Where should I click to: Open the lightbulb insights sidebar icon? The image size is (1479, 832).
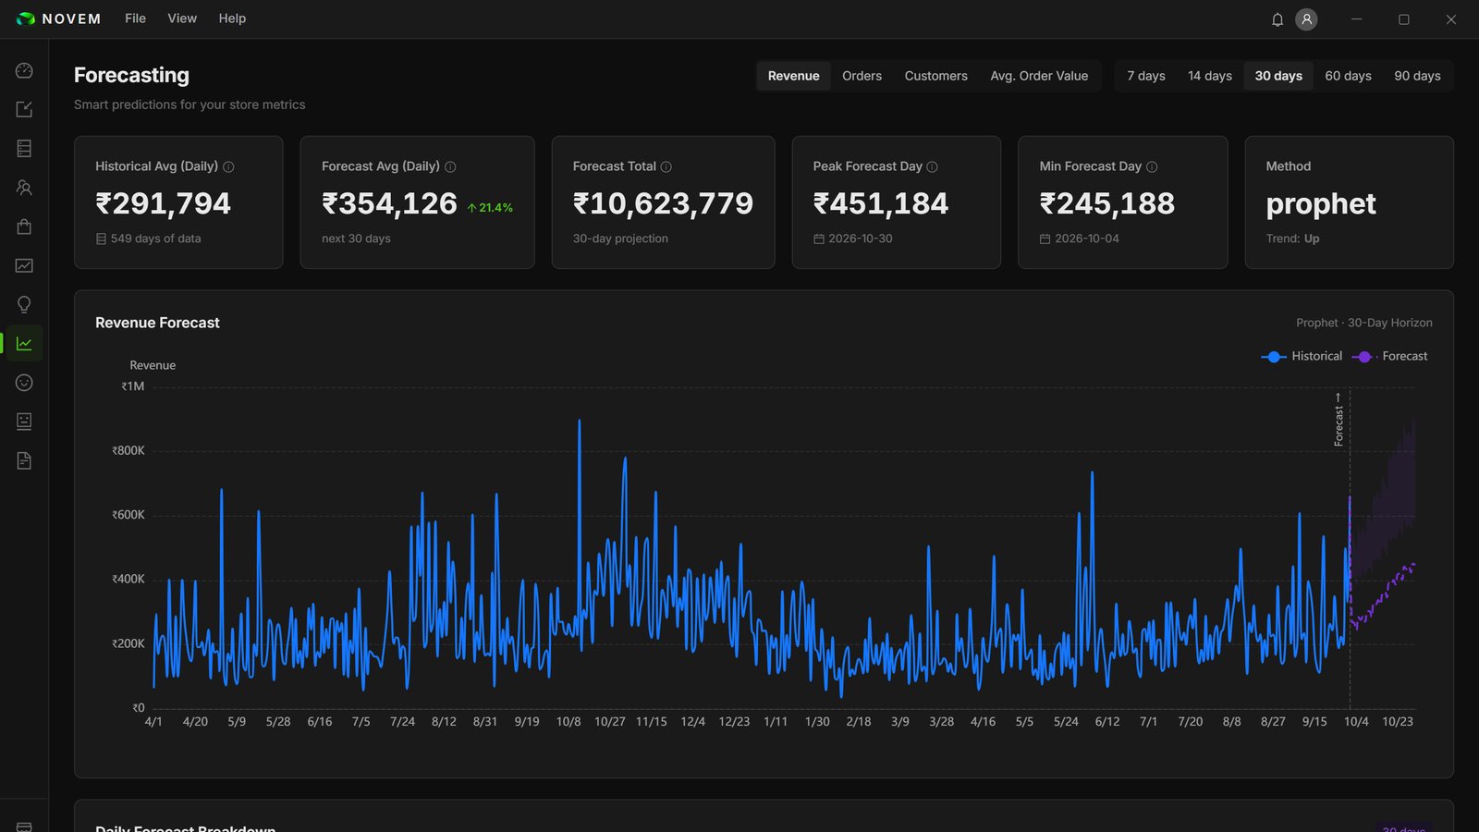coord(24,304)
